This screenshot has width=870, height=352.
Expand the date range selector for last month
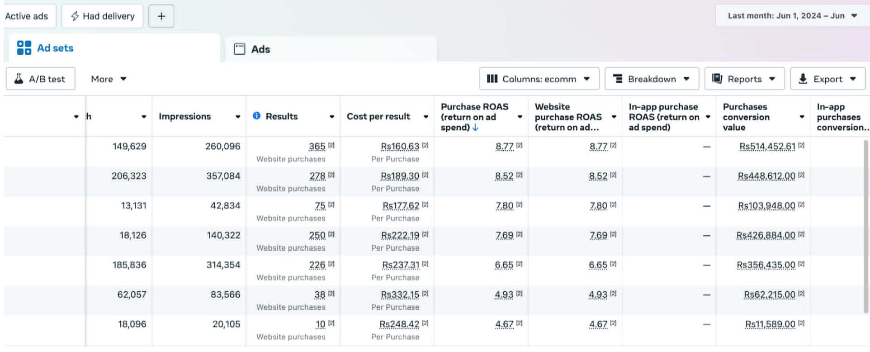pos(792,16)
